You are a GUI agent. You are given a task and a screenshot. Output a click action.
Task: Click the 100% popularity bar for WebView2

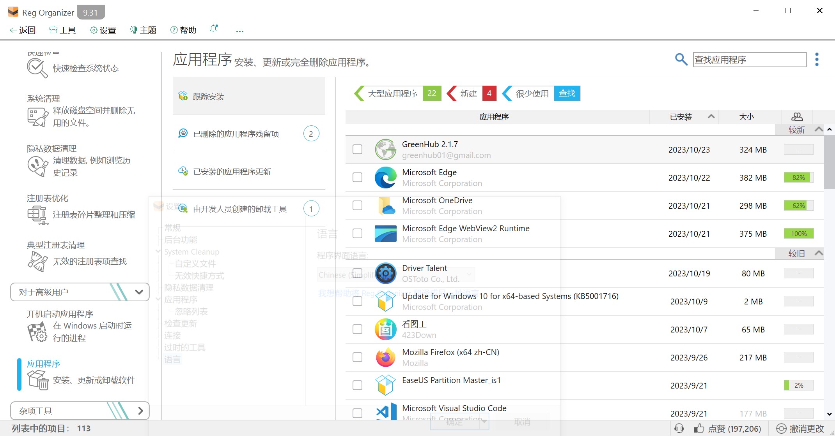coord(799,234)
